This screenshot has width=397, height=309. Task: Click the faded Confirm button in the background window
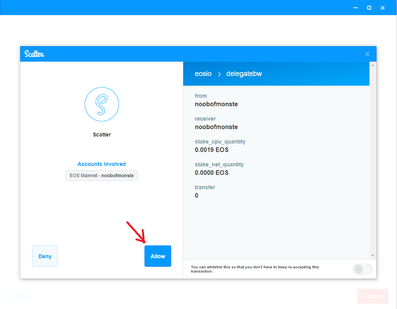[x=373, y=296]
